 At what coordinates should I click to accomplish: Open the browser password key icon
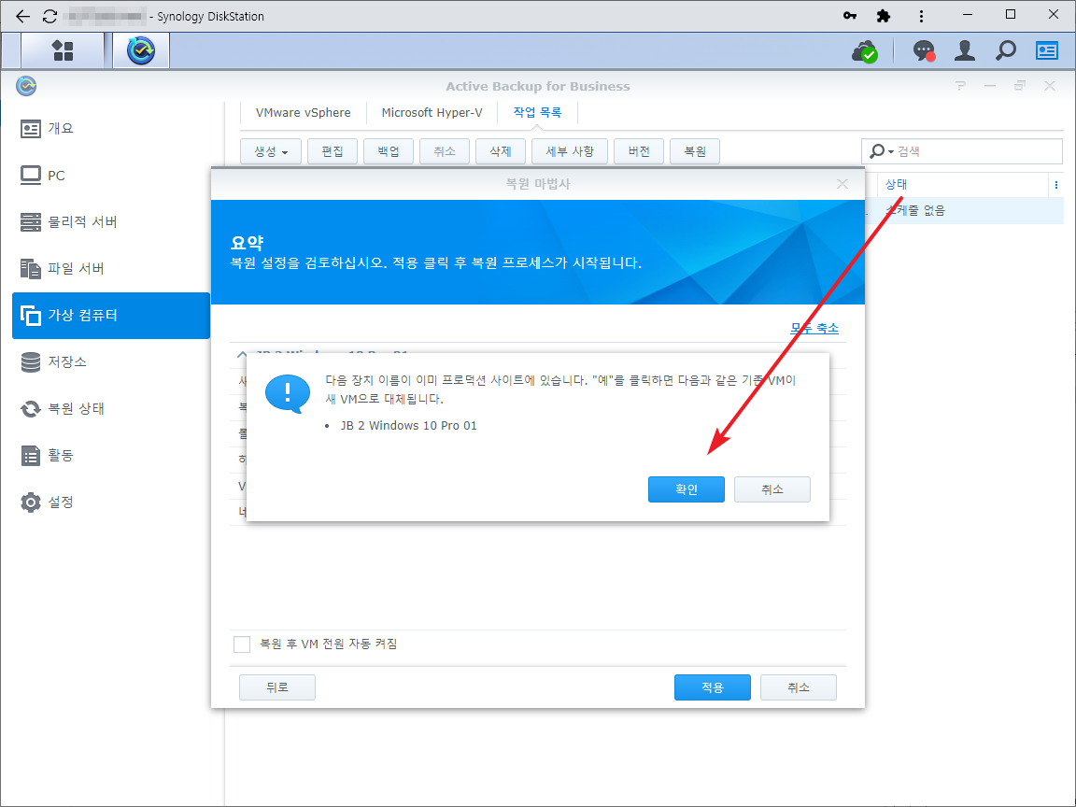coord(850,15)
